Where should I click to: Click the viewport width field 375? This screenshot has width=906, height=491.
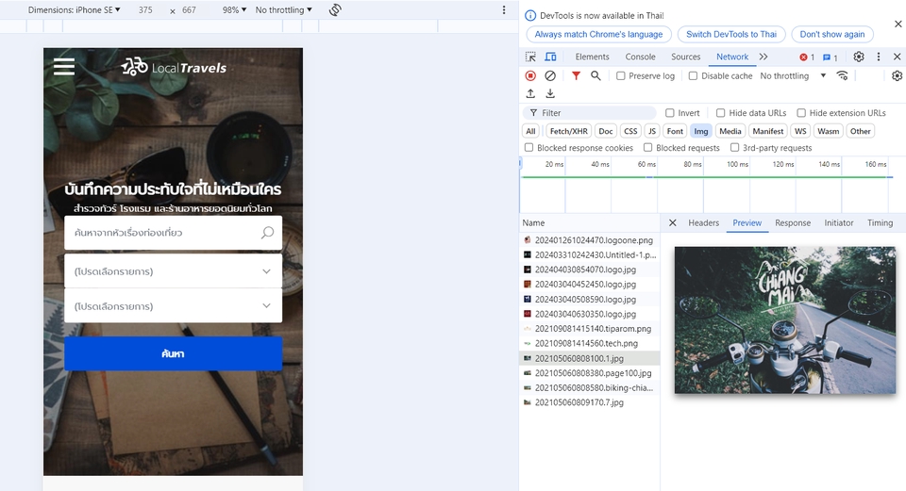pos(145,9)
